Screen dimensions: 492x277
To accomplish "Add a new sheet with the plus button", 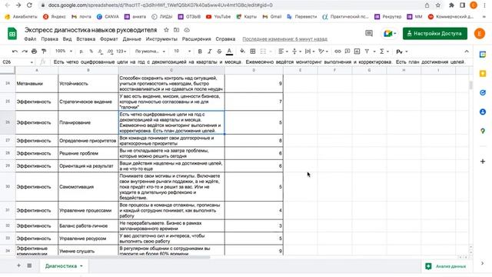I will [18, 265].
